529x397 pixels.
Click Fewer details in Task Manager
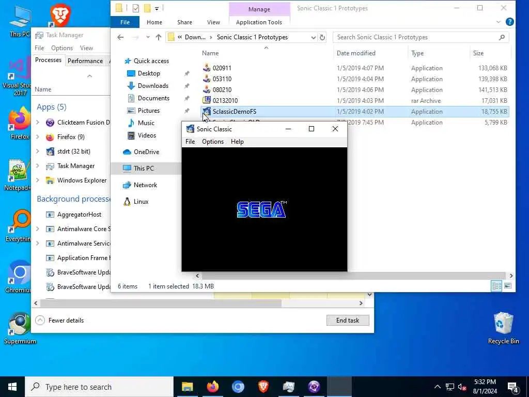pos(60,320)
